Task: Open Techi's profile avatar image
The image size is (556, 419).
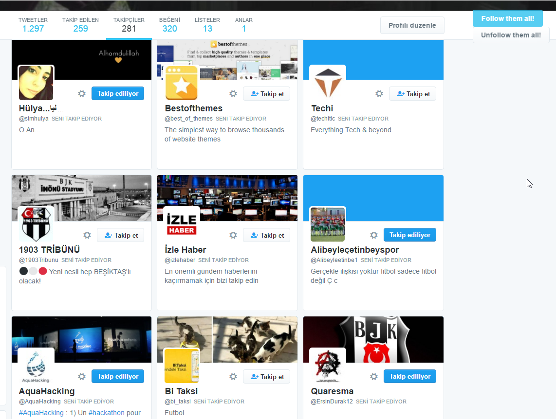Action: pos(327,83)
